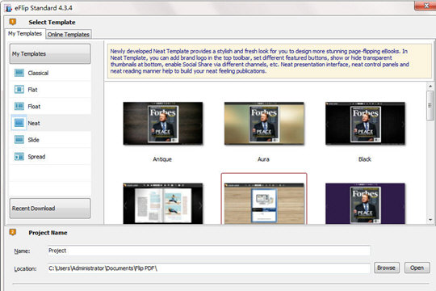Click the template list scroll down arrow
The width and height of the screenshot is (436, 291).
coord(430,220)
